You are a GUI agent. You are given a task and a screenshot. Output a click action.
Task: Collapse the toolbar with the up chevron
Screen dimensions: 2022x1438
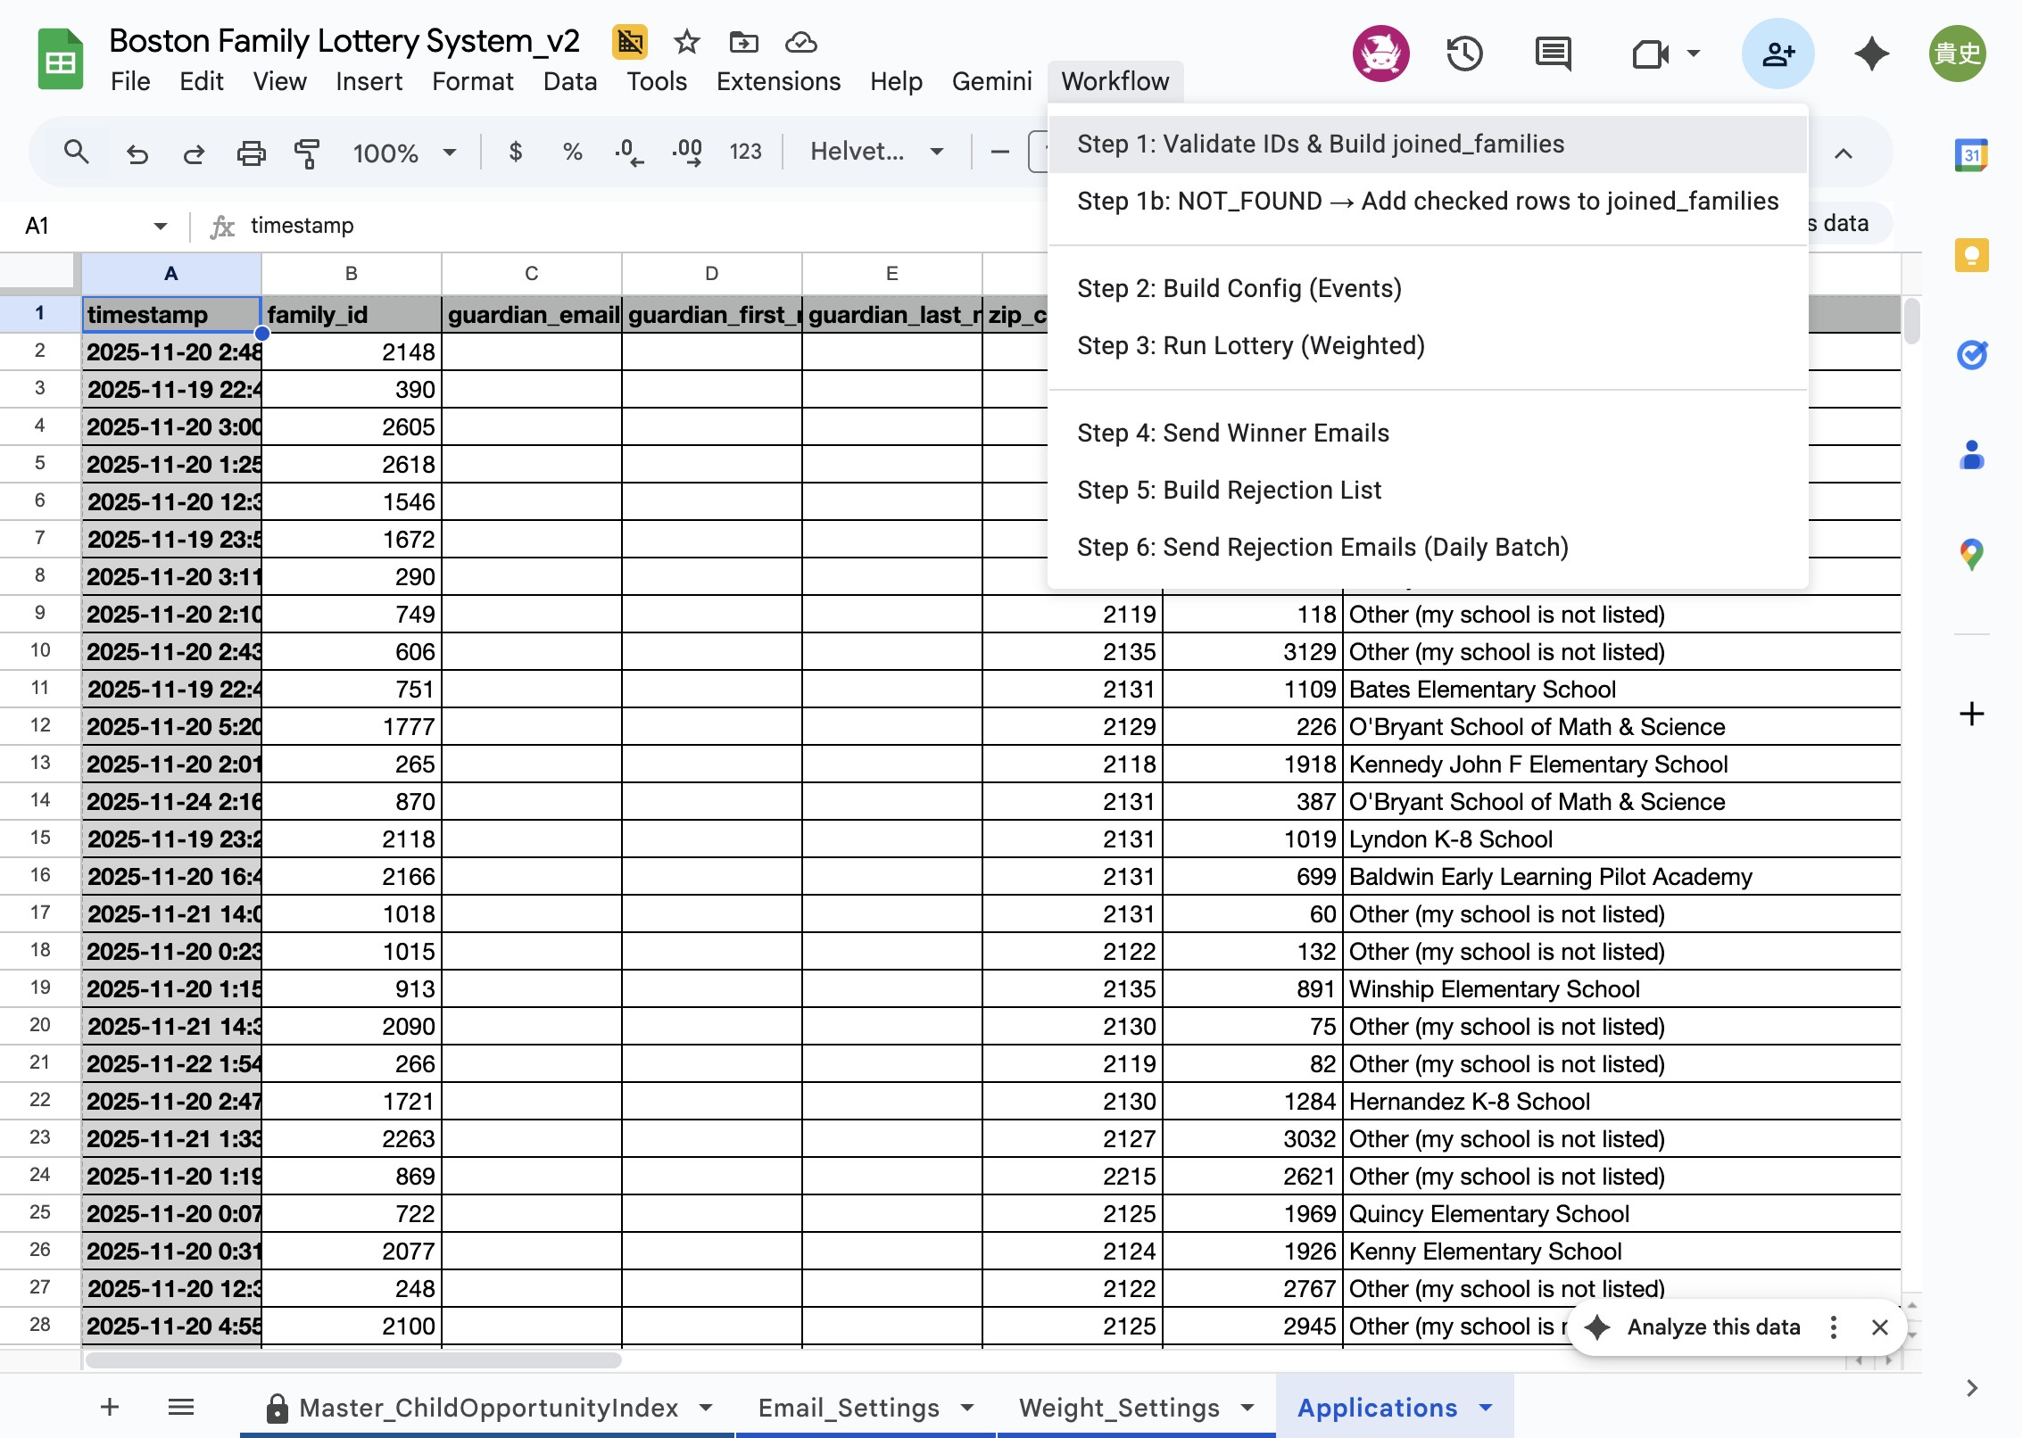click(1844, 153)
